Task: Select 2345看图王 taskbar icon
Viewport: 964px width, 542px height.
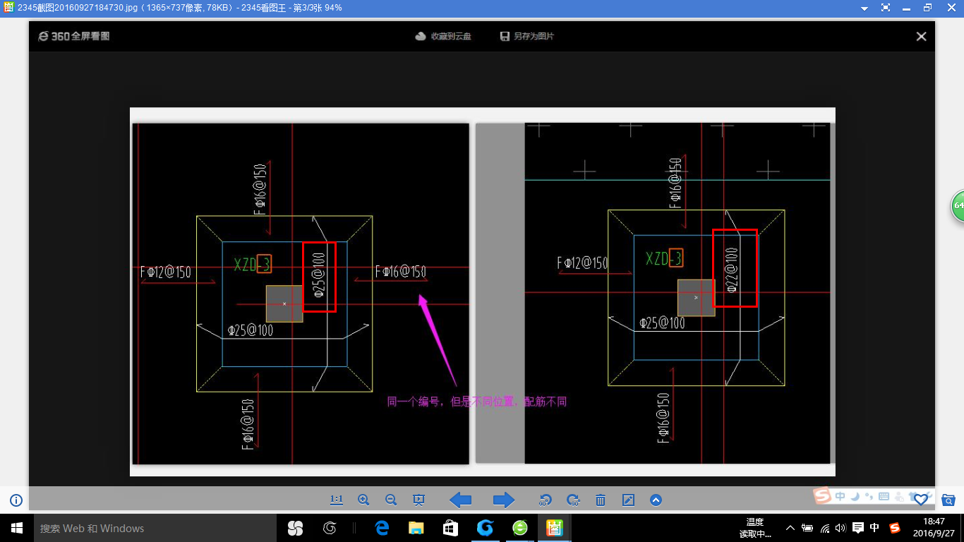Action: [554, 528]
